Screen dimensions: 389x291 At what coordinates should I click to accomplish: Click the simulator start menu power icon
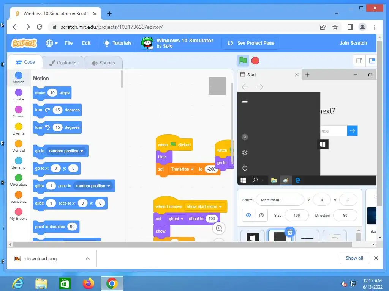coord(245,168)
